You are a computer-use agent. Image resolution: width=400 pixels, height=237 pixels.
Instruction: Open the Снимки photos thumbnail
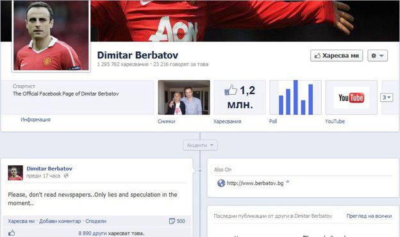pyautogui.click(x=184, y=97)
